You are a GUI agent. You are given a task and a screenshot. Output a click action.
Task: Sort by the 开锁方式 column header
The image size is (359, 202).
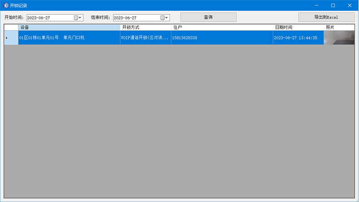pyautogui.click(x=145, y=27)
